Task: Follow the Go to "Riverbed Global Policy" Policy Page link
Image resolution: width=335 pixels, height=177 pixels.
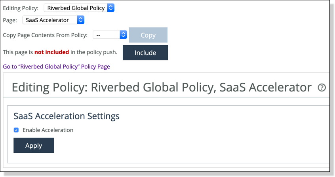Action: (56, 67)
